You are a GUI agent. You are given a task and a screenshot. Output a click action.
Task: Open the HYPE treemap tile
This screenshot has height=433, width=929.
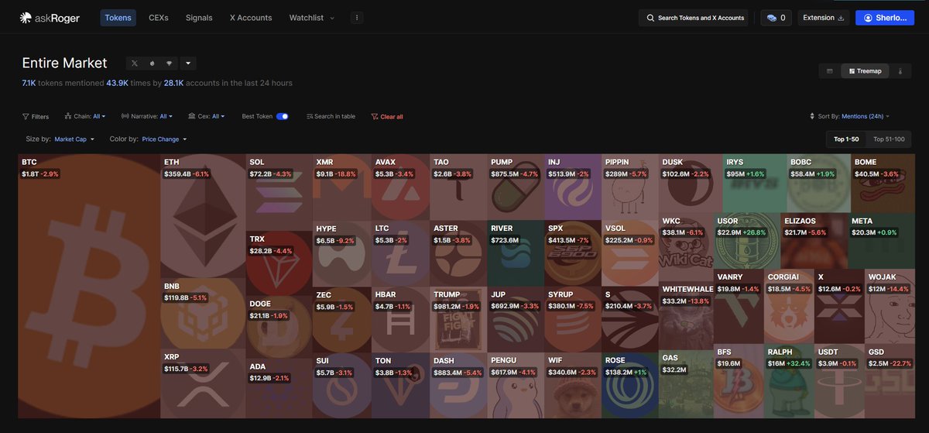click(341, 253)
